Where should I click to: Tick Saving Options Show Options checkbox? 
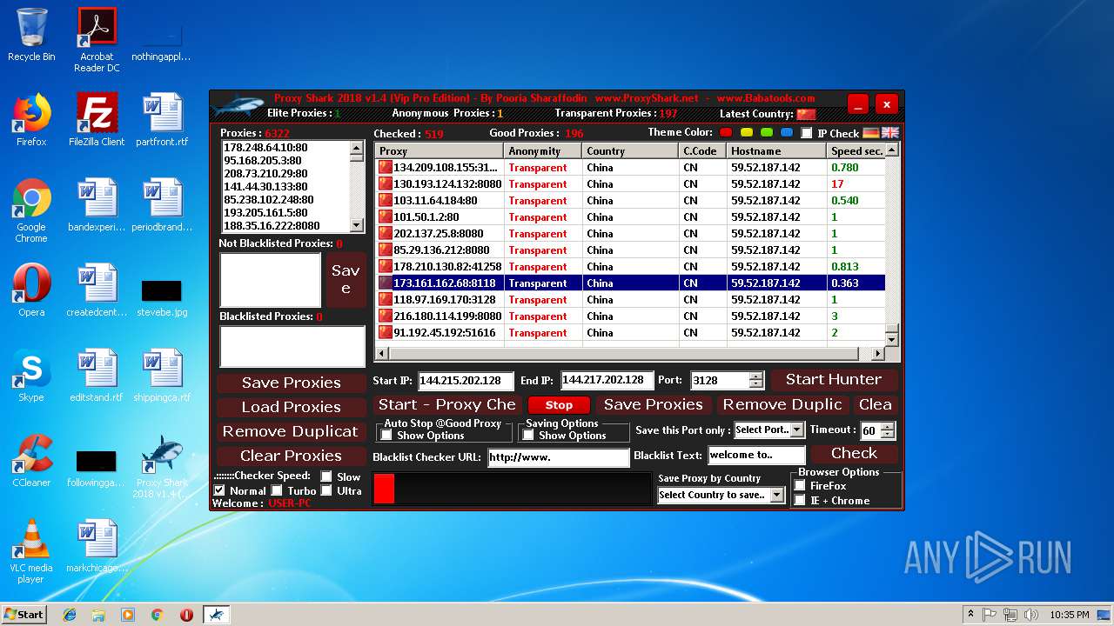pos(528,435)
